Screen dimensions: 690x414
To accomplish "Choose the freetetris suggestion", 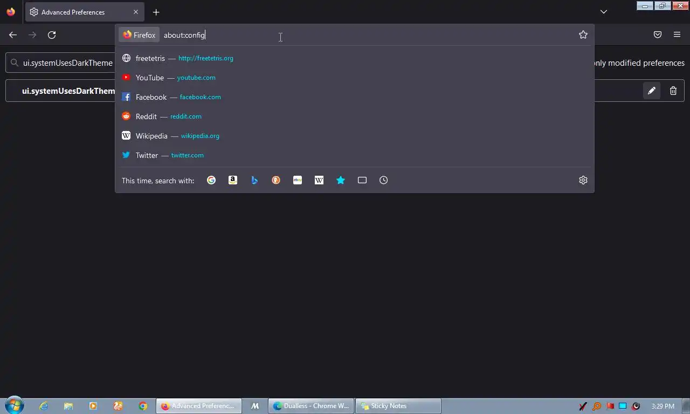I will click(x=355, y=58).
